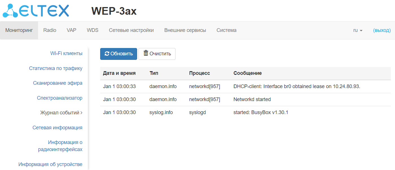Screen dimensions: 395x170
Task: Go to the VAP tab
Action: point(71,30)
